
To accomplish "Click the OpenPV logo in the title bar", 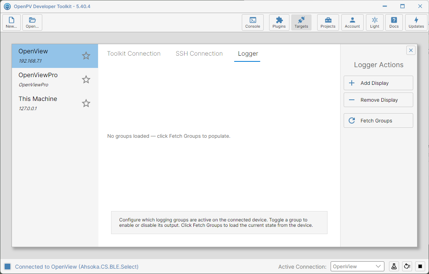I will (7, 6).
